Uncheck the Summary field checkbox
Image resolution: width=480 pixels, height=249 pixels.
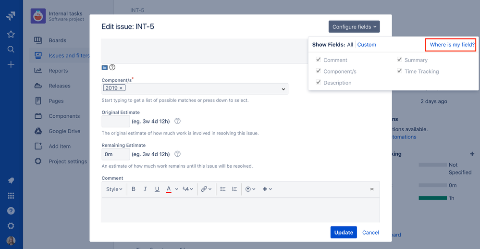coord(399,60)
